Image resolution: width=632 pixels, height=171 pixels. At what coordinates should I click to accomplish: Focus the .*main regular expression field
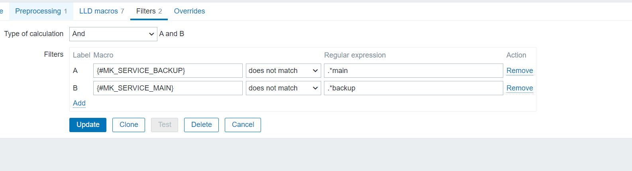[x=413, y=71]
